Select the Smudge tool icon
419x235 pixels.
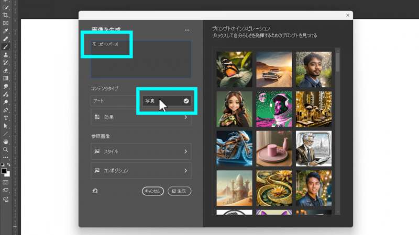(6, 86)
